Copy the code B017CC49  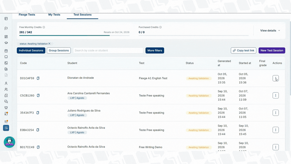point(38,147)
